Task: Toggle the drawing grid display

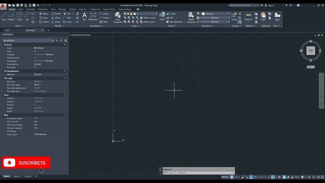Action: tap(232, 177)
